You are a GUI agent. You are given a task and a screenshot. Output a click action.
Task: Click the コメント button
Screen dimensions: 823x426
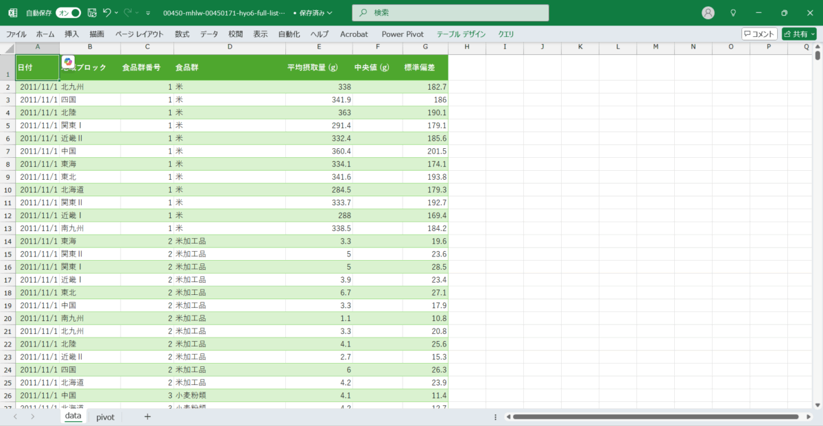(759, 34)
